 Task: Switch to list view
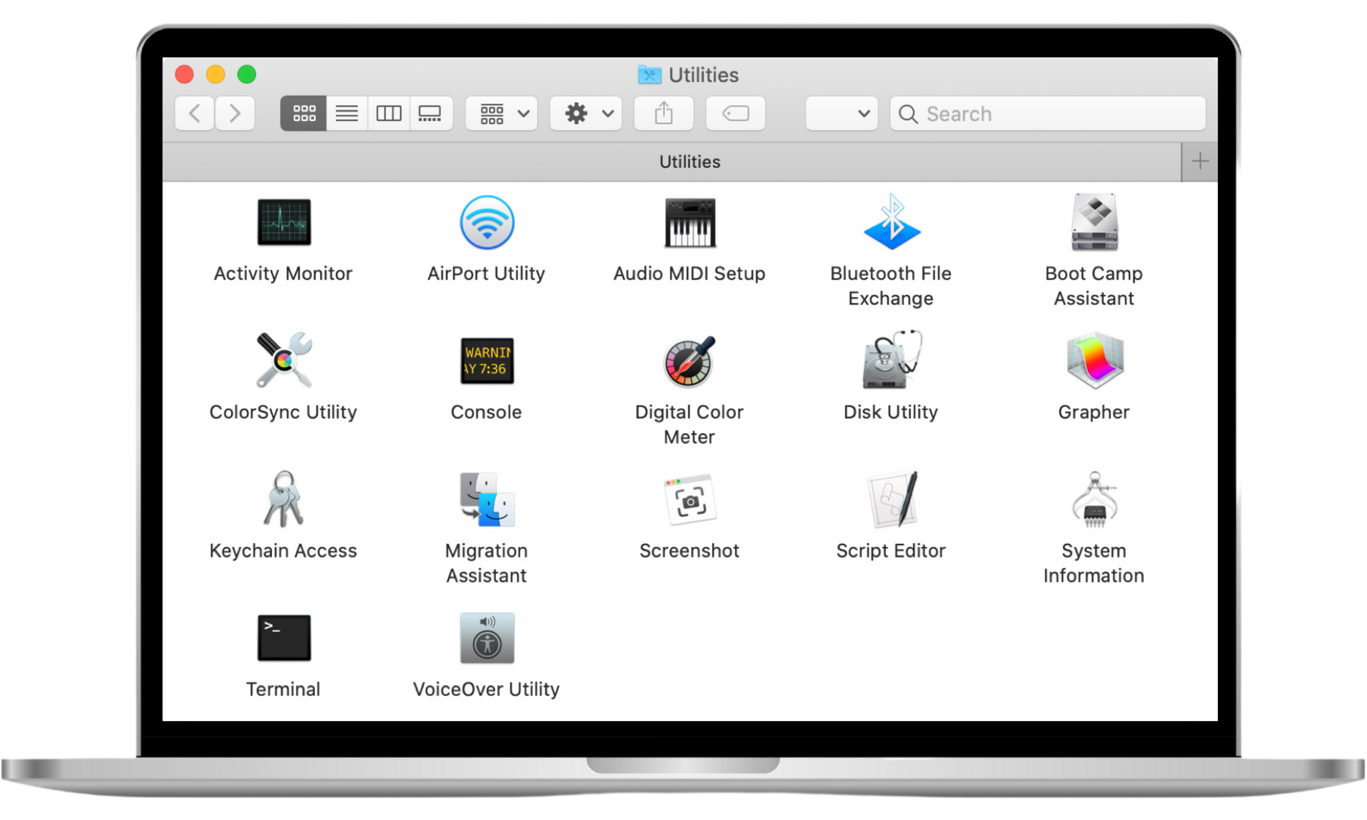pyautogui.click(x=347, y=113)
